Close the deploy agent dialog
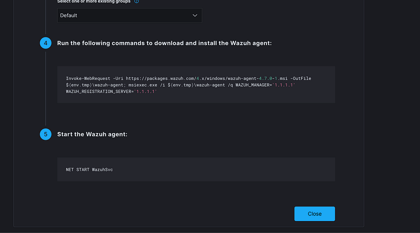The image size is (420, 233). [x=315, y=214]
